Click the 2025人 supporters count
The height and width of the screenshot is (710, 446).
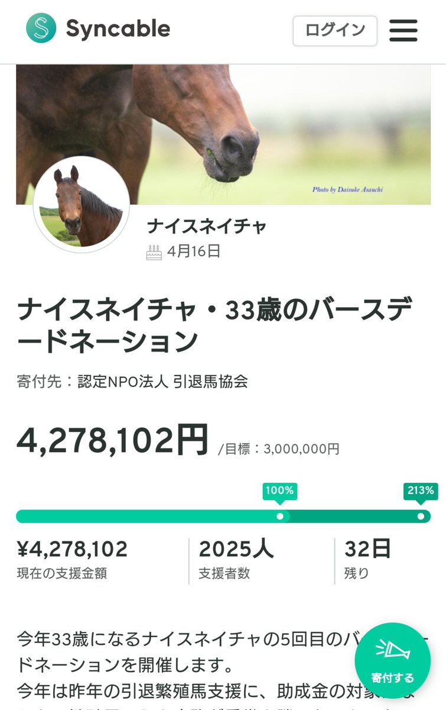(x=236, y=550)
